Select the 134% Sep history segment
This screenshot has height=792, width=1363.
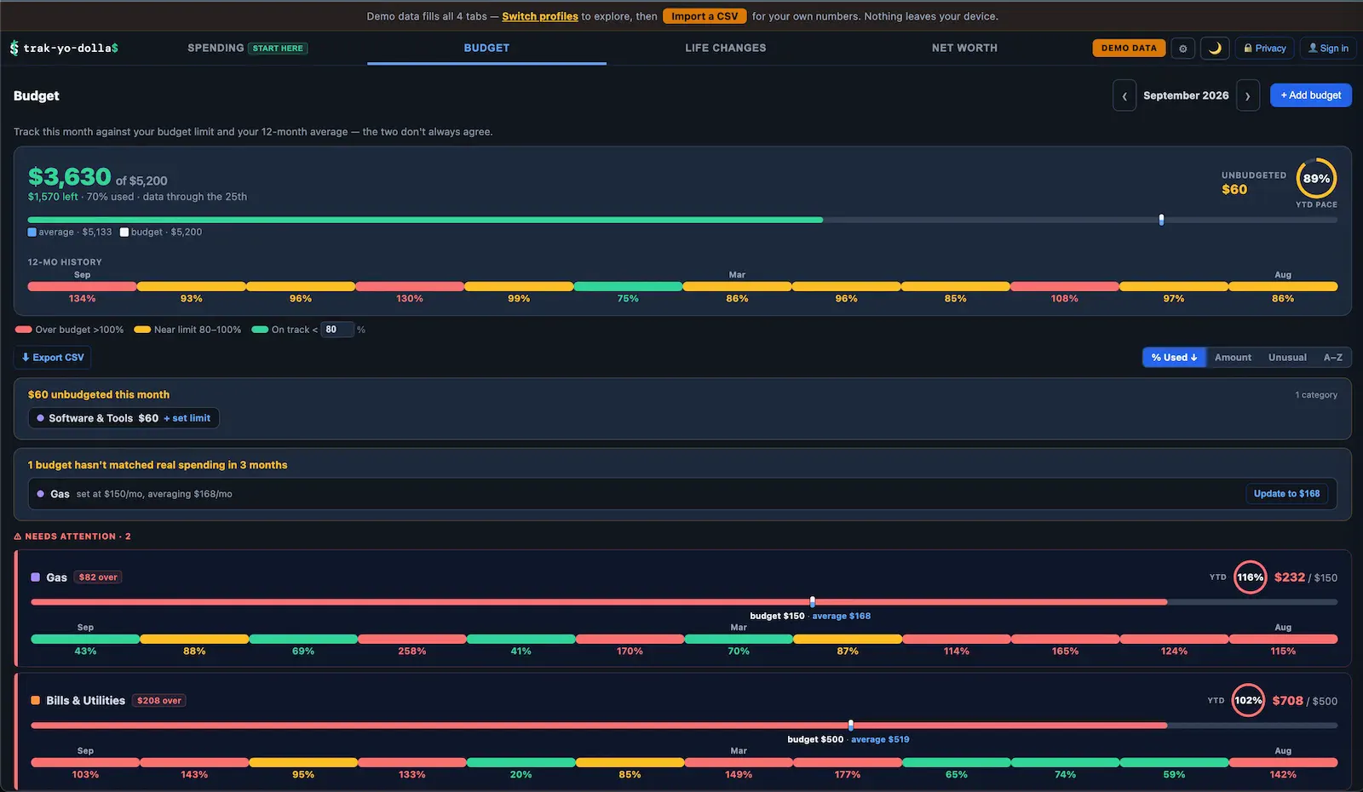82,287
